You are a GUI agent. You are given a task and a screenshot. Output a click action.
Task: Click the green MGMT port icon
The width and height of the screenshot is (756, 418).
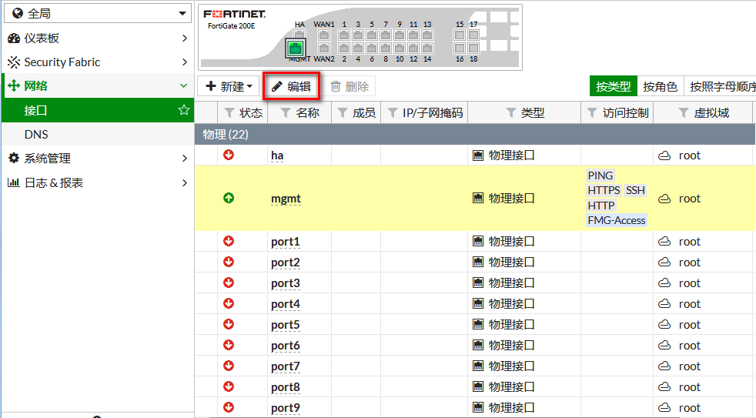(296, 48)
